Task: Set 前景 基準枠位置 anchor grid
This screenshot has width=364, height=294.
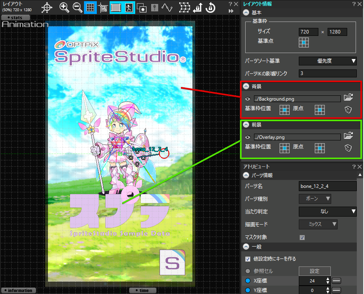Action: [284, 148]
